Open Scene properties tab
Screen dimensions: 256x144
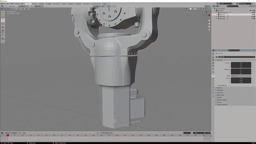[x=213, y=66]
